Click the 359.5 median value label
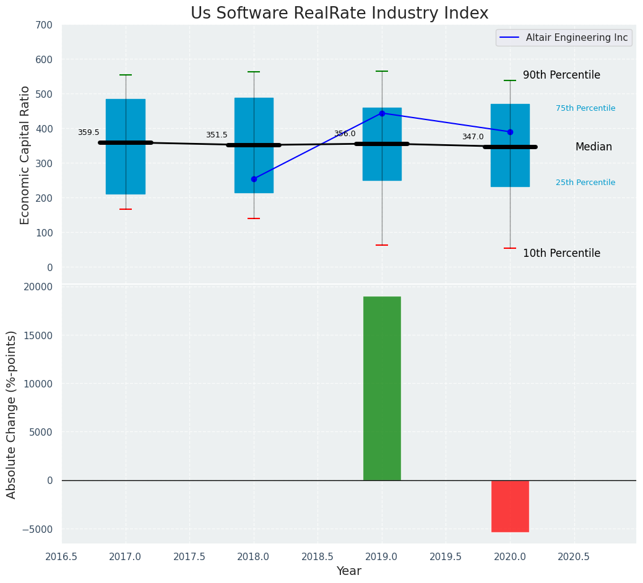 click(88, 132)
